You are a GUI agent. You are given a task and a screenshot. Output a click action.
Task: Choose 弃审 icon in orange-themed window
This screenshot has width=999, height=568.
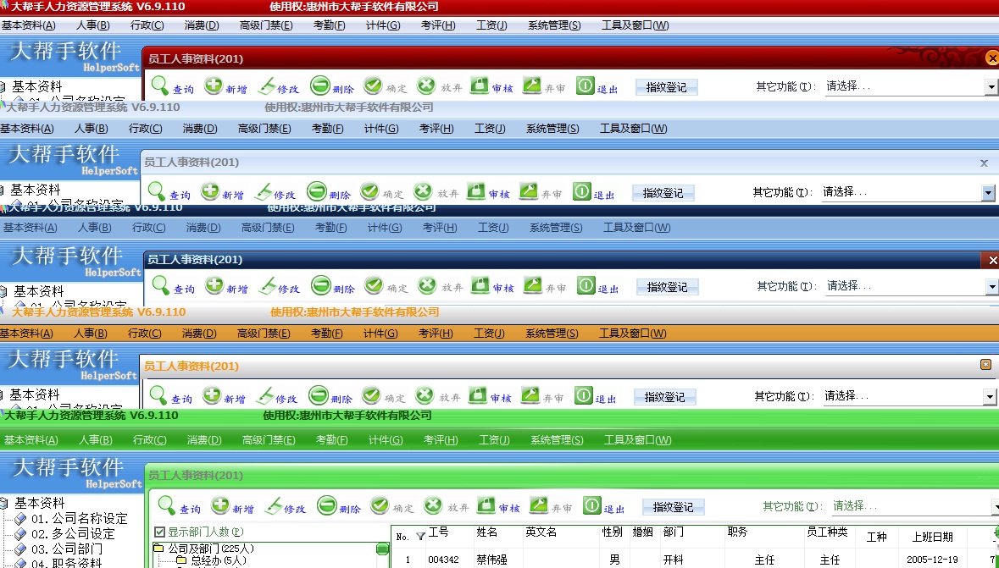[x=530, y=395]
